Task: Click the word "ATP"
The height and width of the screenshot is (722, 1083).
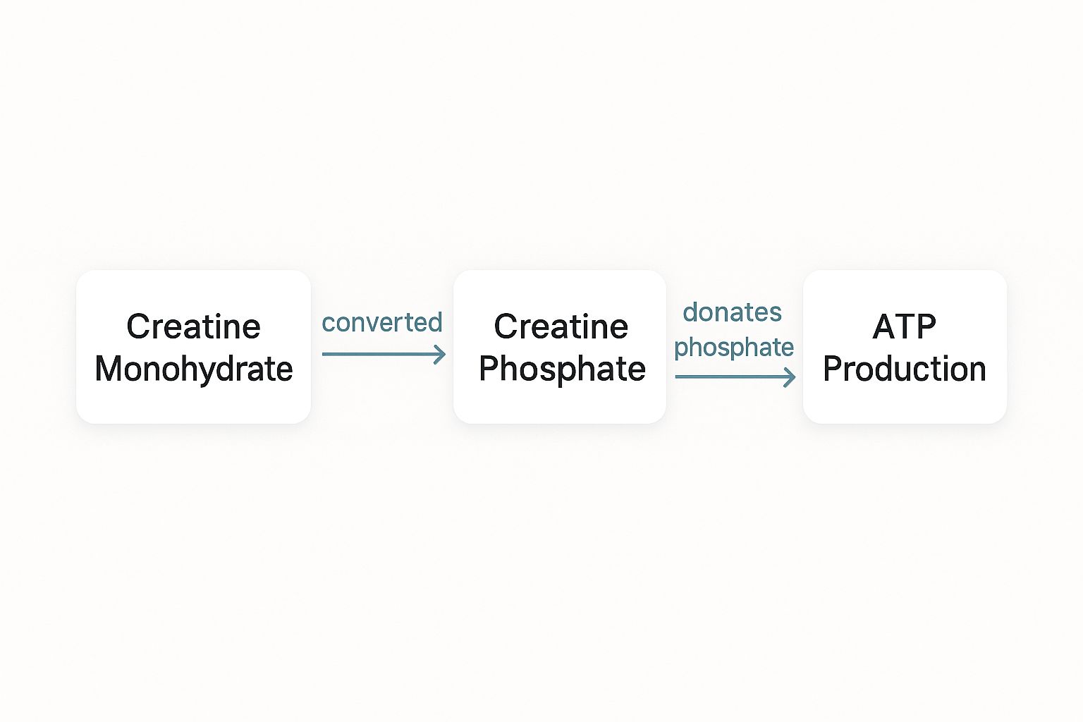Action: (x=904, y=326)
